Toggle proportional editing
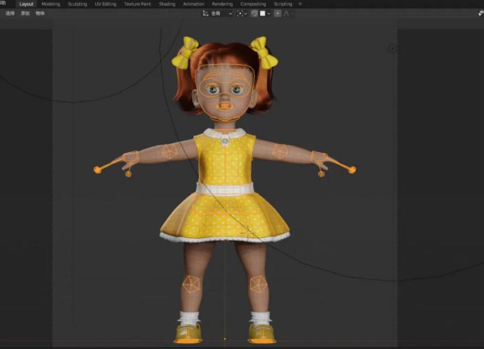Screen dimensions: 484x349 pos(278,13)
